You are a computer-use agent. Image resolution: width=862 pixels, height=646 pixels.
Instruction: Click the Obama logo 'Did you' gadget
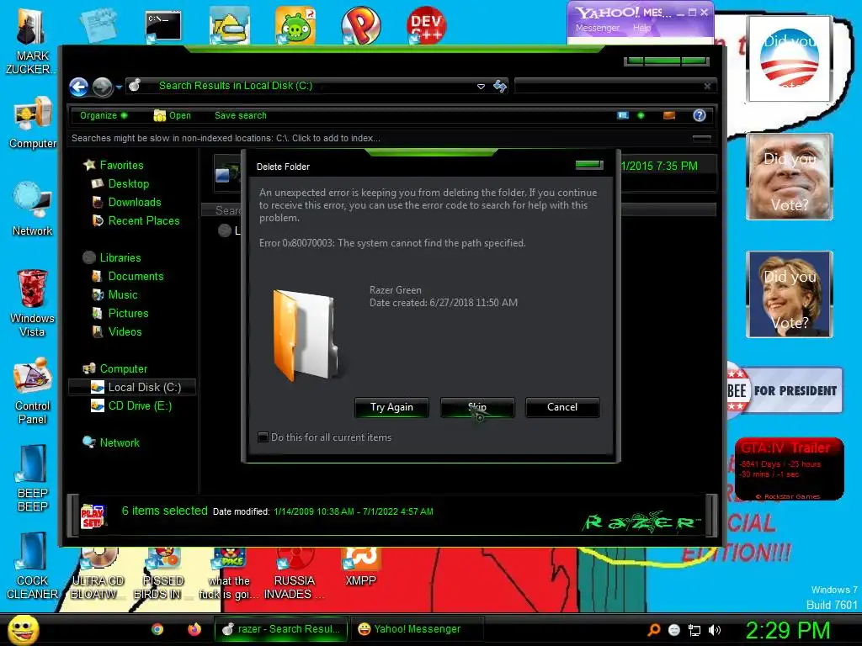pos(790,58)
